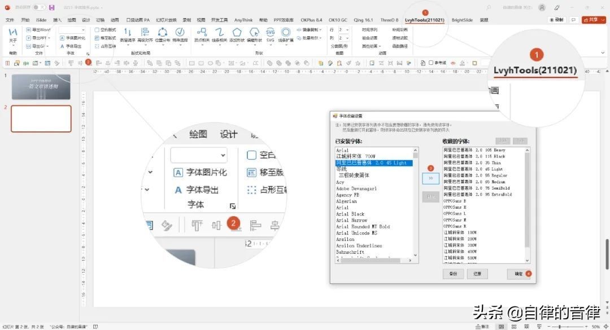Click the 线条扩展 ring icon
The width and height of the screenshot is (610, 330).
286,32
